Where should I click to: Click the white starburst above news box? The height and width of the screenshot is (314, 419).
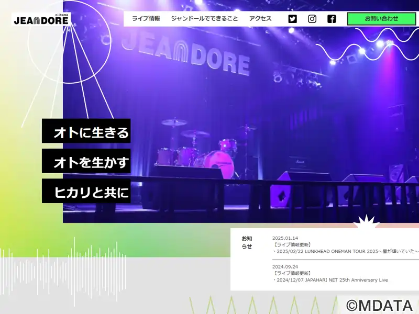tap(366, 221)
